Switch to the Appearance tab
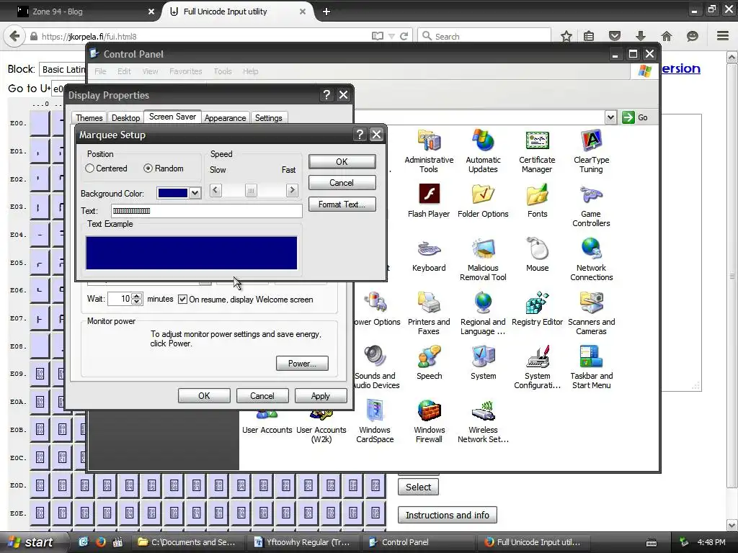 225,118
